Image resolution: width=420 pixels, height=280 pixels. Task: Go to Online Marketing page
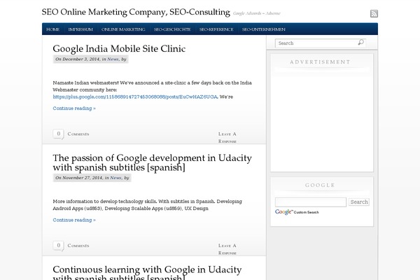coord(123,29)
